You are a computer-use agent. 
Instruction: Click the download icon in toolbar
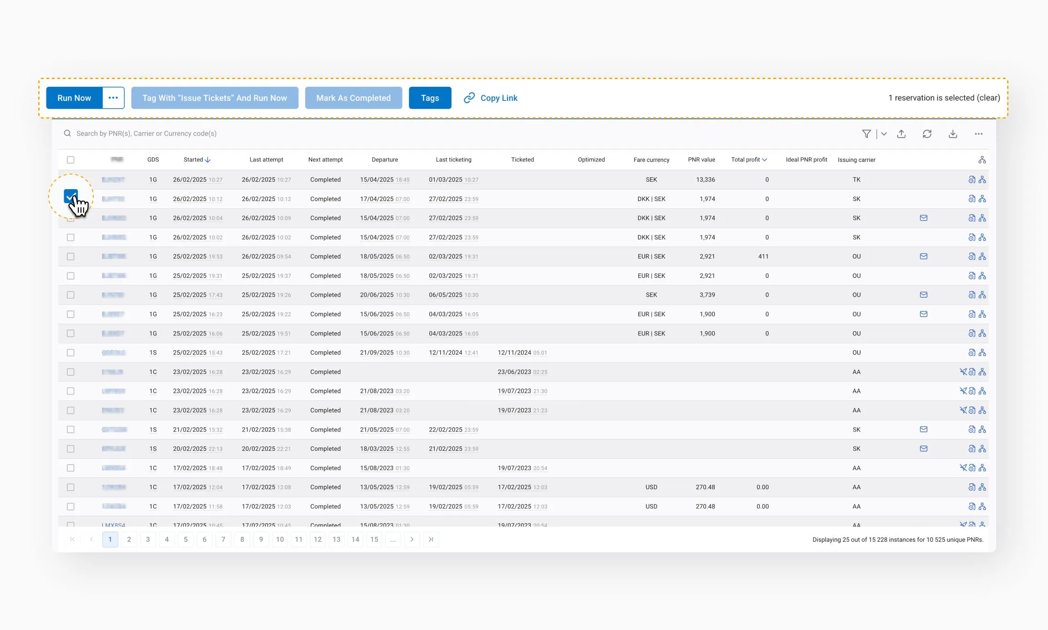pos(953,134)
